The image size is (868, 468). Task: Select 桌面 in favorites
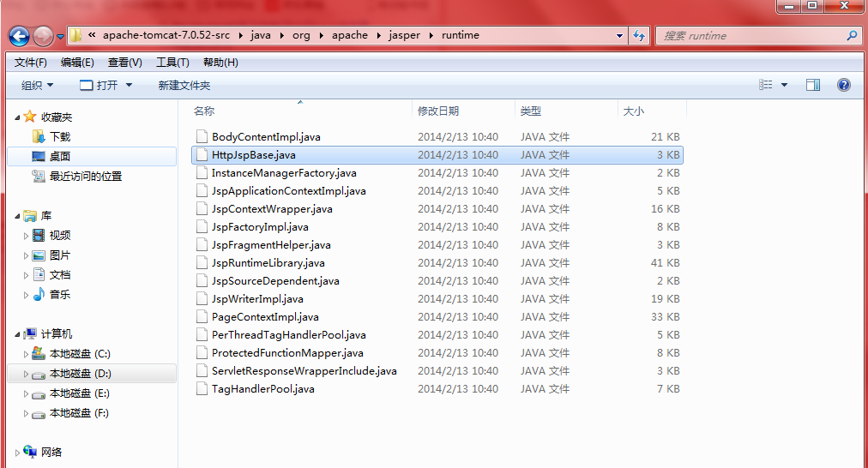click(x=60, y=157)
